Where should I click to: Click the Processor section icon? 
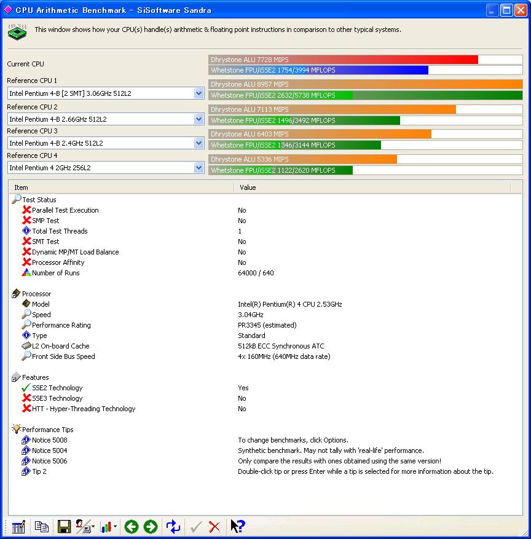[16, 293]
